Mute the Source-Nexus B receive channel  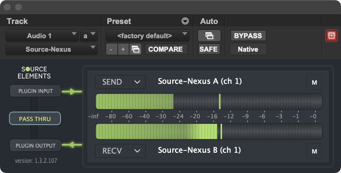point(314,151)
